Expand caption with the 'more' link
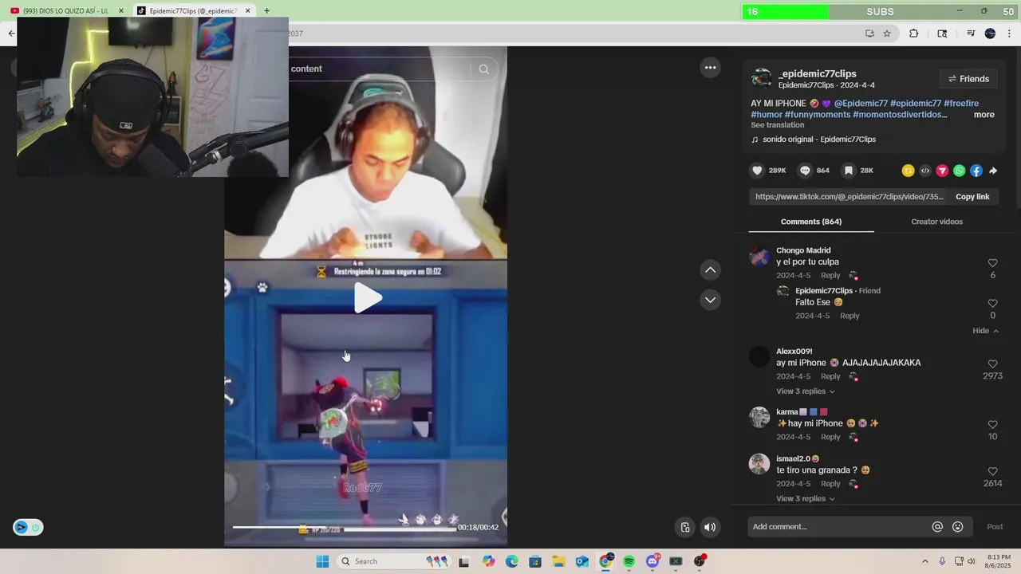The height and width of the screenshot is (574, 1021). tap(984, 115)
